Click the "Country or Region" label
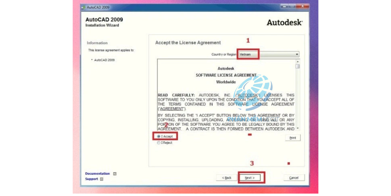 coord(224,54)
